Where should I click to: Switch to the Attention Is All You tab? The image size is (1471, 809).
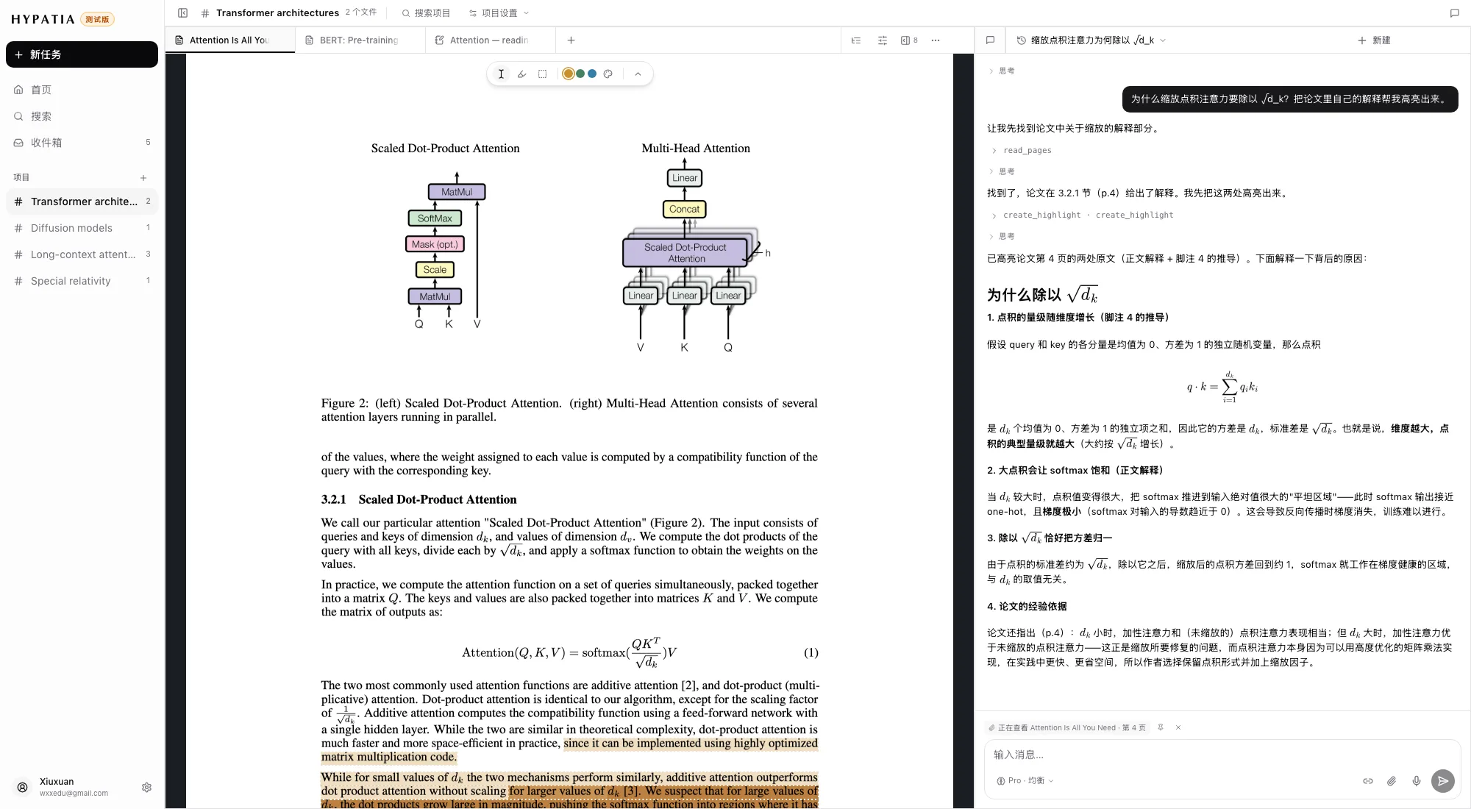229,40
